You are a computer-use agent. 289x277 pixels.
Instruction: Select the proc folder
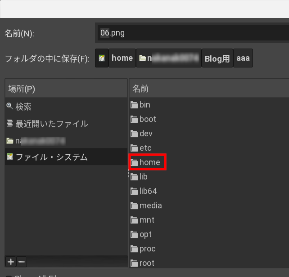point(143,249)
